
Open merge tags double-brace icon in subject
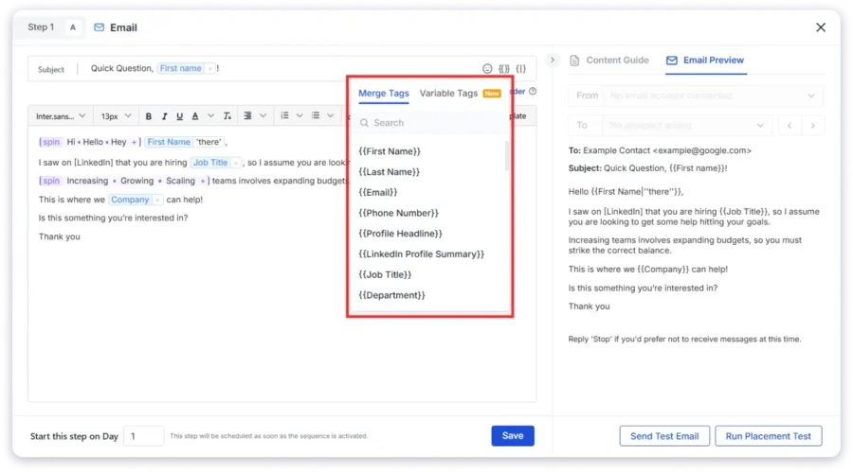tap(504, 68)
